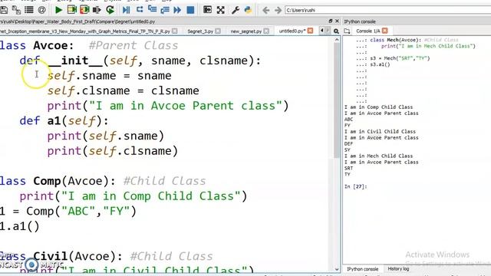Click Run until function returns icon
491x276 pixels.
(165, 10)
